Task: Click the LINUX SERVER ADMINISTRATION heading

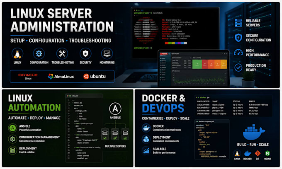Action: click(62, 20)
